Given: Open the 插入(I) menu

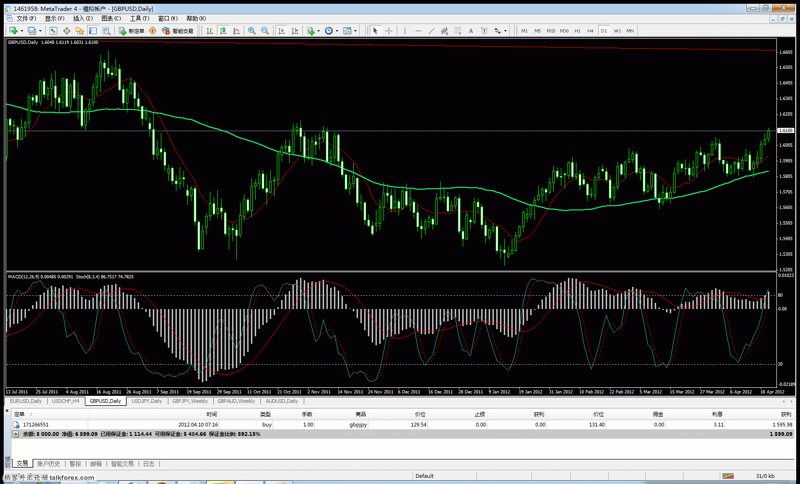Looking at the screenshot, I should (x=83, y=18).
